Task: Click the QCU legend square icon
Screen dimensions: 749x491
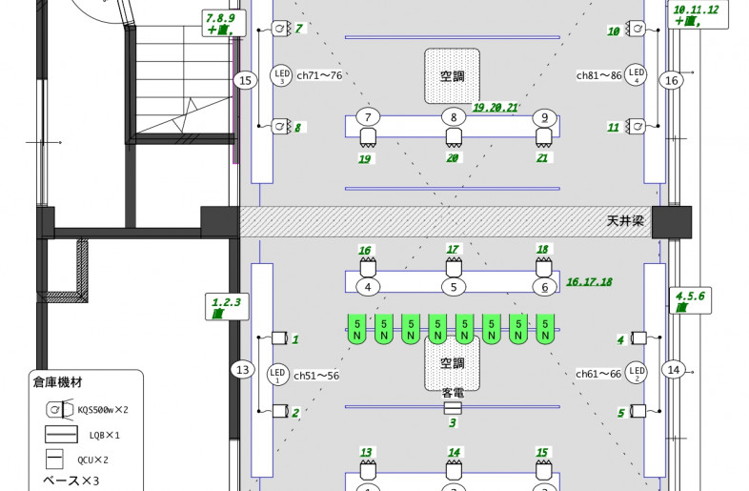Action: 54,459
